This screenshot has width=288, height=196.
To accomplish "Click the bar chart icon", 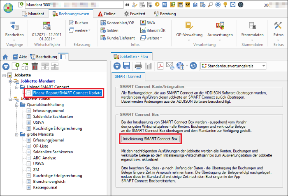I will tap(148, 66).
